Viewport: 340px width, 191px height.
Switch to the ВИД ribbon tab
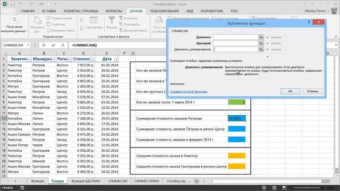pos(190,11)
